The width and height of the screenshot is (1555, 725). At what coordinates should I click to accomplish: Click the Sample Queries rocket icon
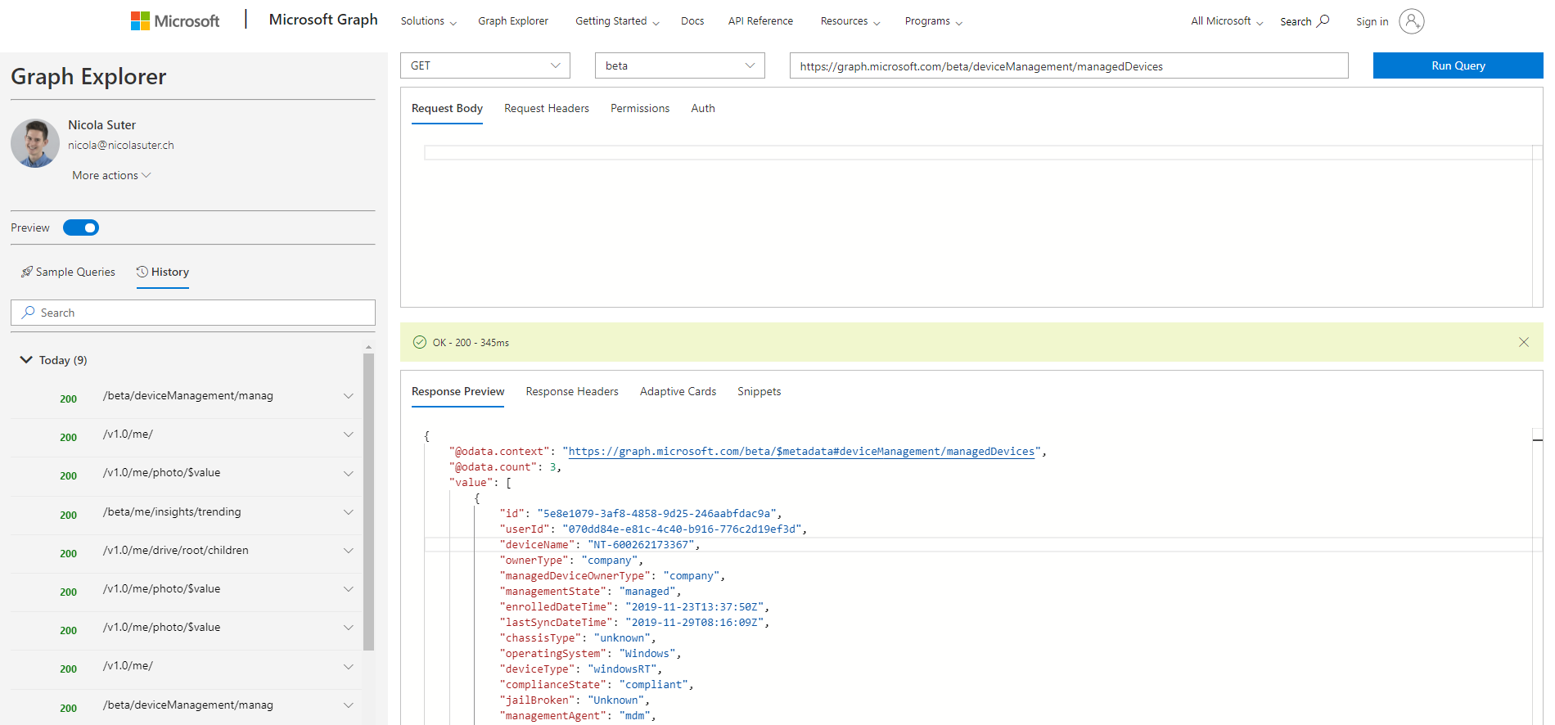pos(27,272)
